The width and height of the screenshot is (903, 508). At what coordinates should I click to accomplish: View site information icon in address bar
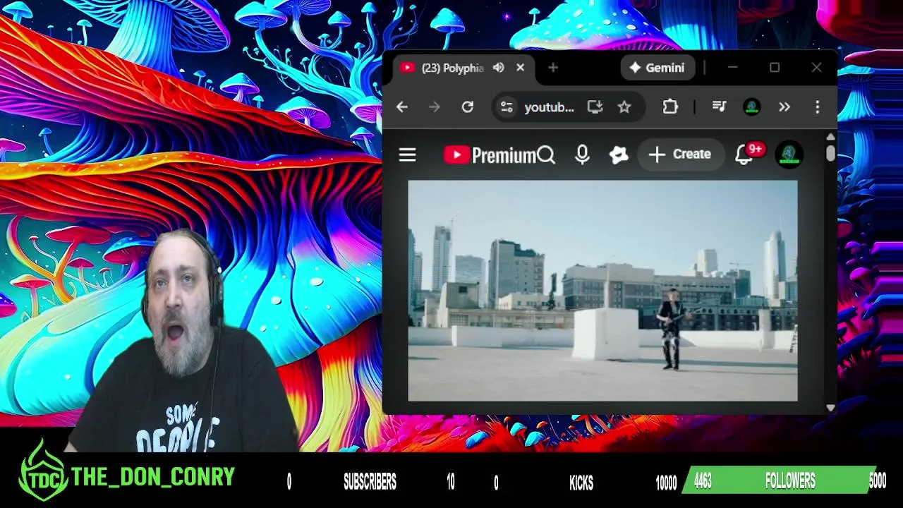coord(506,107)
